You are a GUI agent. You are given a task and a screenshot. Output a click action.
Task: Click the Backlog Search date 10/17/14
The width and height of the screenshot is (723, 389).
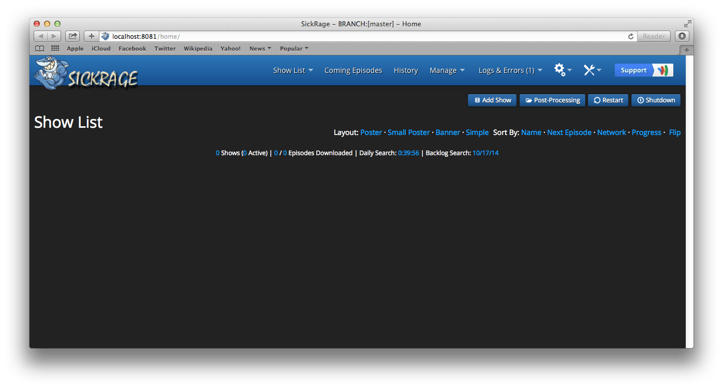click(x=485, y=153)
